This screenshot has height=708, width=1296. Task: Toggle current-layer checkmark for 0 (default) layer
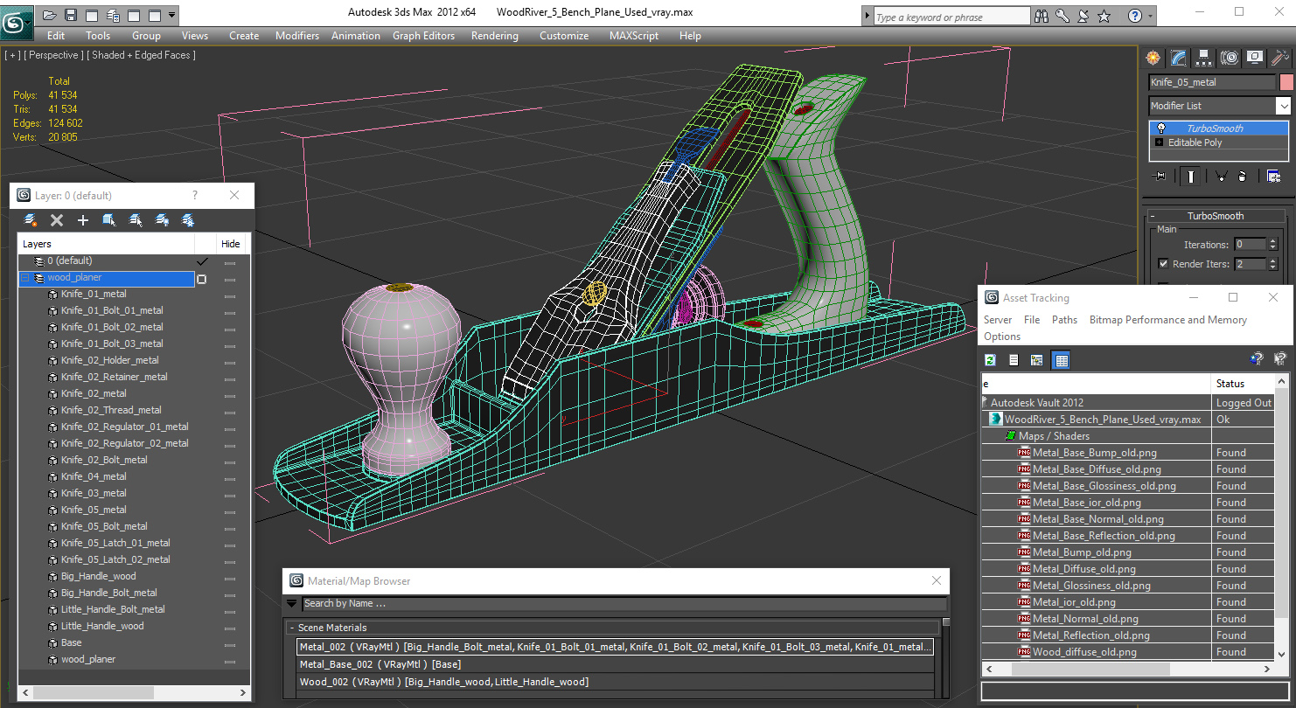pos(202,261)
